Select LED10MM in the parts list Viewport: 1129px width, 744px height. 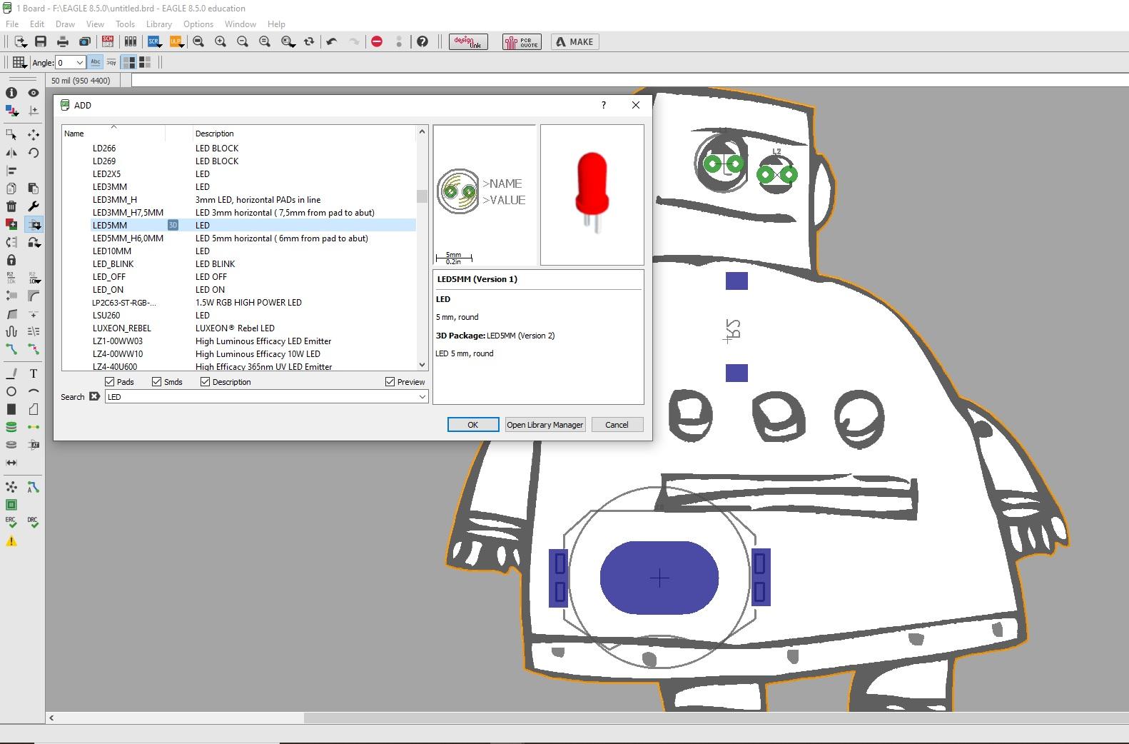tap(112, 251)
